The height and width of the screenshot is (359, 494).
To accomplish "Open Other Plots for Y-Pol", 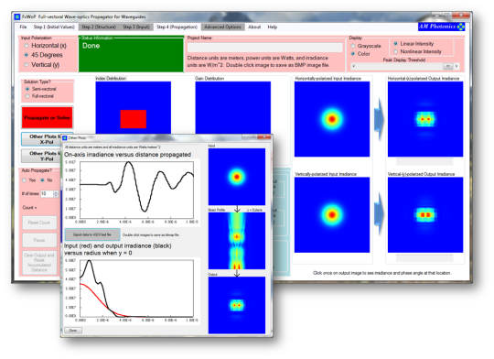I will coord(41,156).
